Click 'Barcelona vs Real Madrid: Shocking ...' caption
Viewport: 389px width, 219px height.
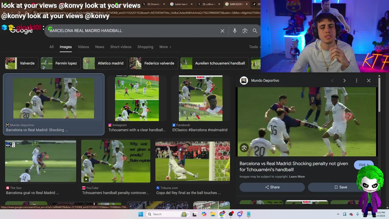[37, 130]
